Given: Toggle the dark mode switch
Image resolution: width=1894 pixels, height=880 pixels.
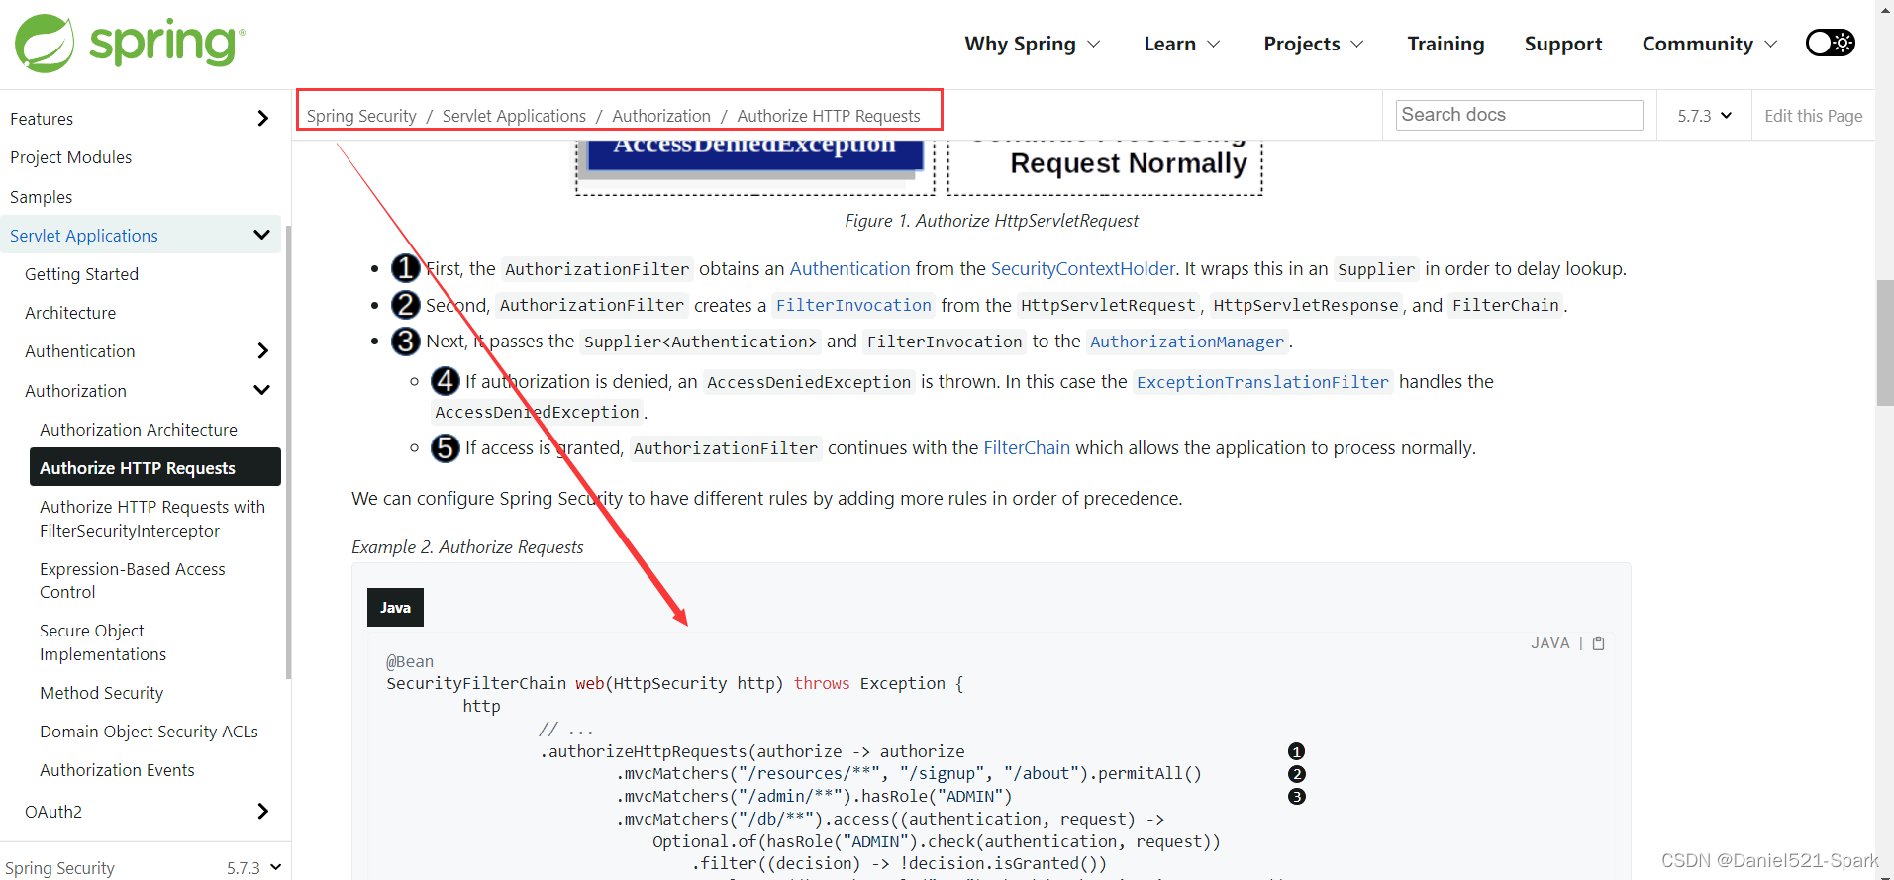Looking at the screenshot, I should pos(1830,43).
